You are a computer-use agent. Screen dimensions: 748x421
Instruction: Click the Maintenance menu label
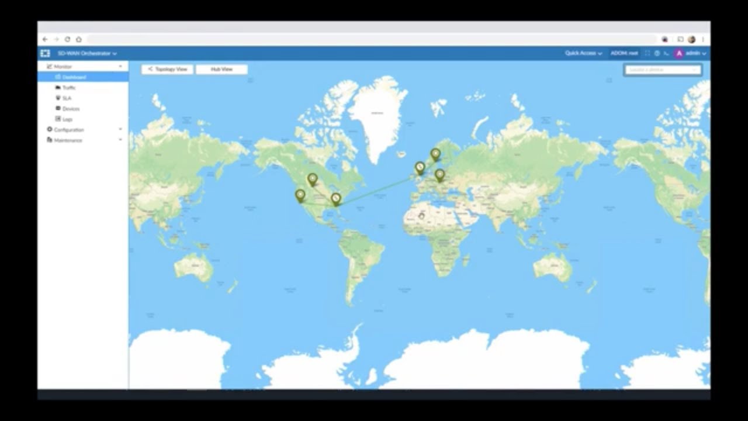click(68, 140)
